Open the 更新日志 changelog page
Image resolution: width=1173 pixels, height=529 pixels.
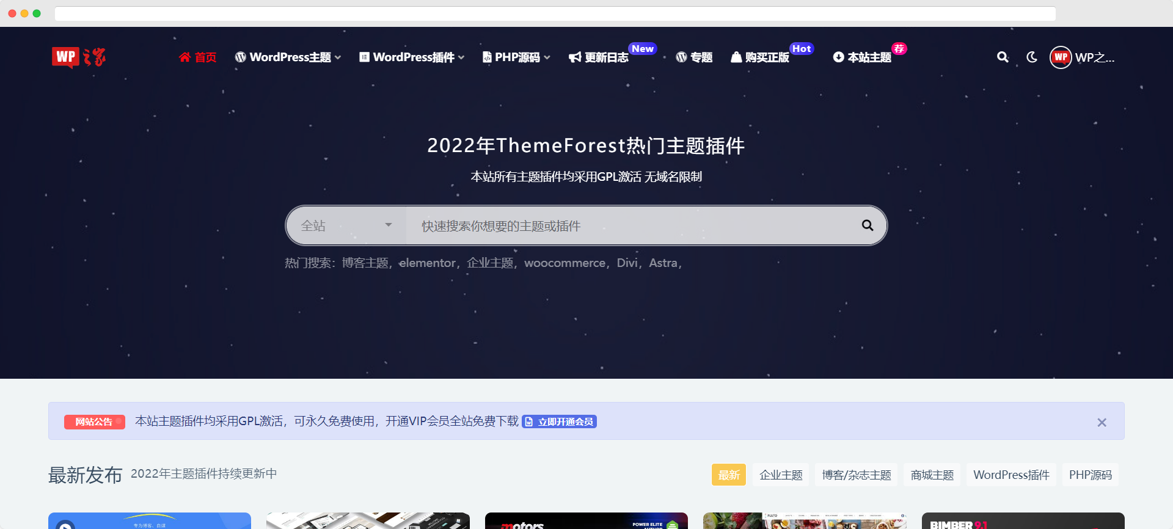pos(599,57)
